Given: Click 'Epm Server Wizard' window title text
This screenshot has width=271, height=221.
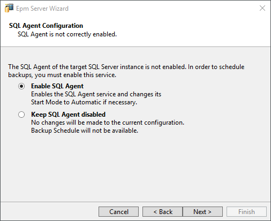Looking at the screenshot, I should tap(42, 9).
